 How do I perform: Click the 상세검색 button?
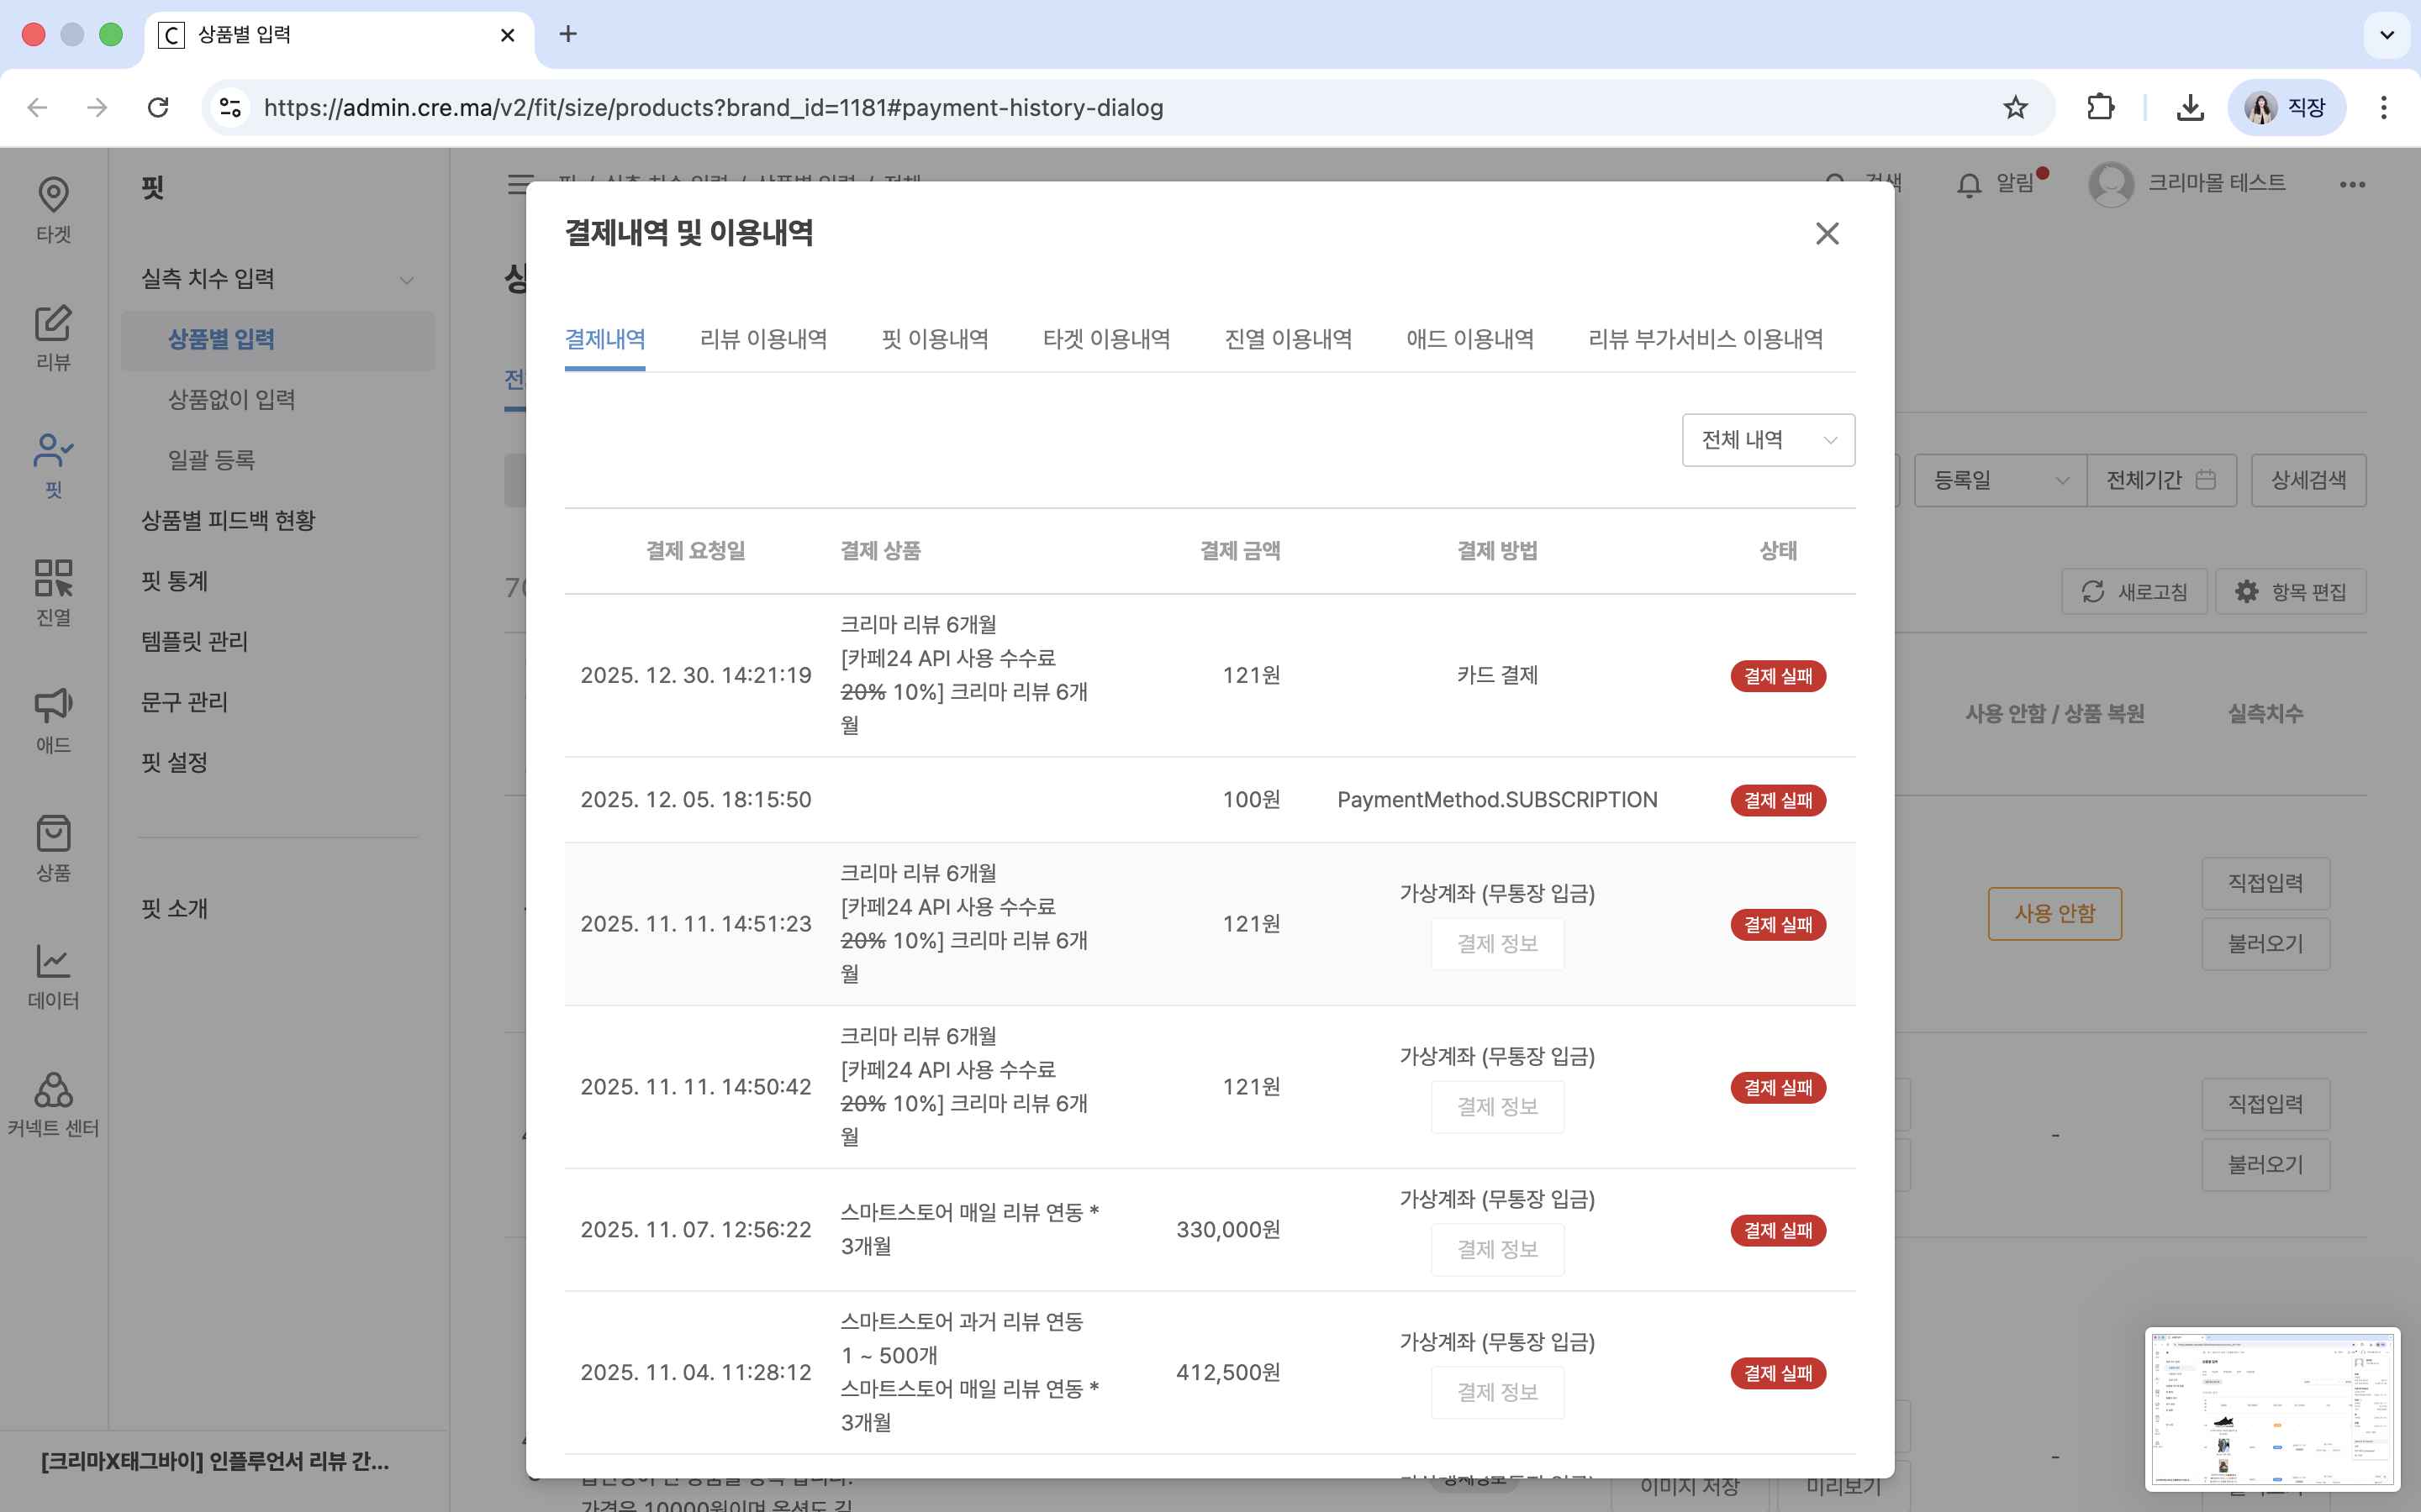[2307, 479]
